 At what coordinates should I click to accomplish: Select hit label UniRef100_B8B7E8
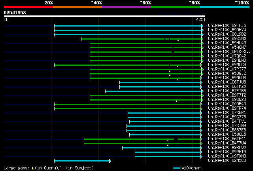[227, 130]
